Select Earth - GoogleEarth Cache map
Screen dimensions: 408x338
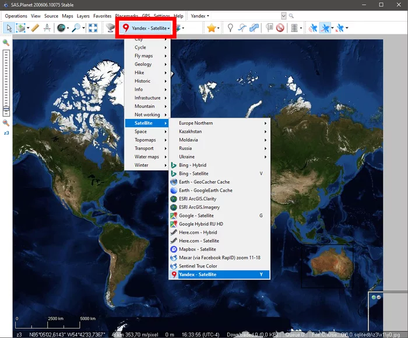point(219,190)
